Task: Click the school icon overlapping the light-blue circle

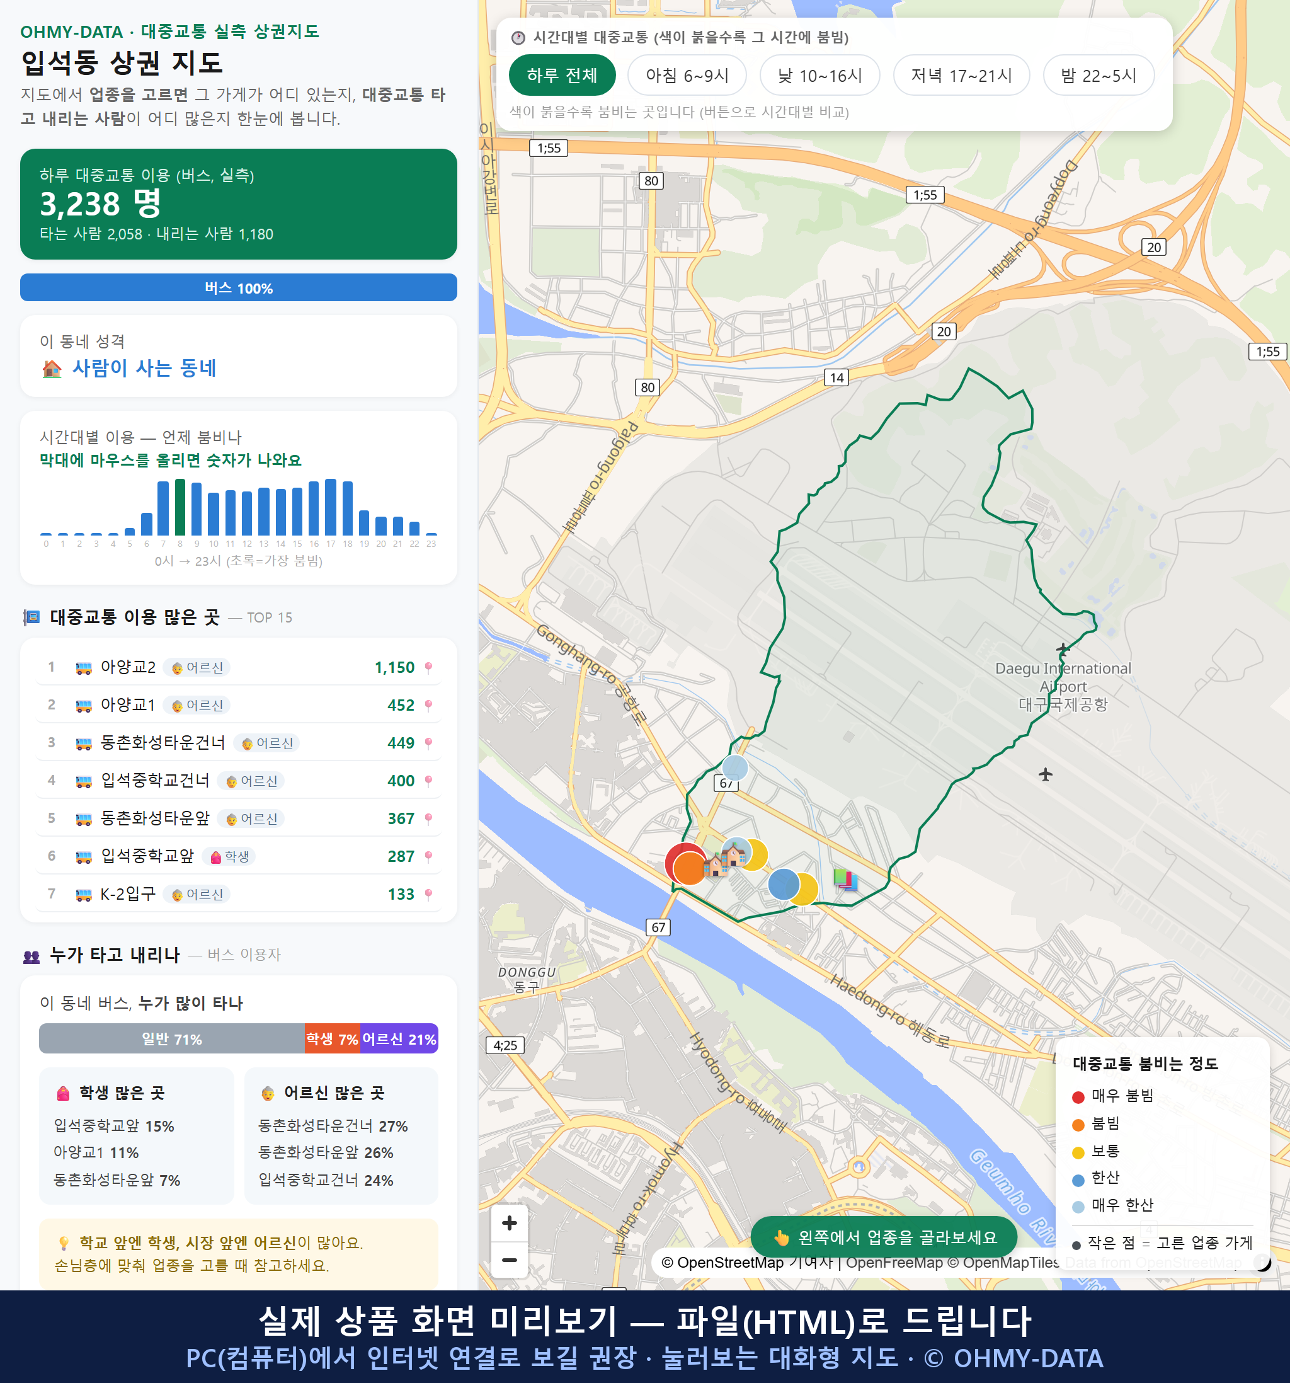Action: [x=733, y=853]
